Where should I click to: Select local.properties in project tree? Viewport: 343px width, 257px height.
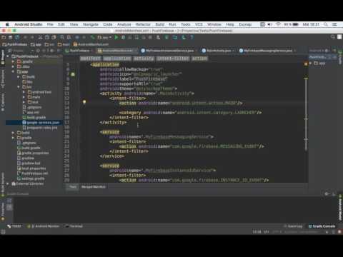click(31, 168)
